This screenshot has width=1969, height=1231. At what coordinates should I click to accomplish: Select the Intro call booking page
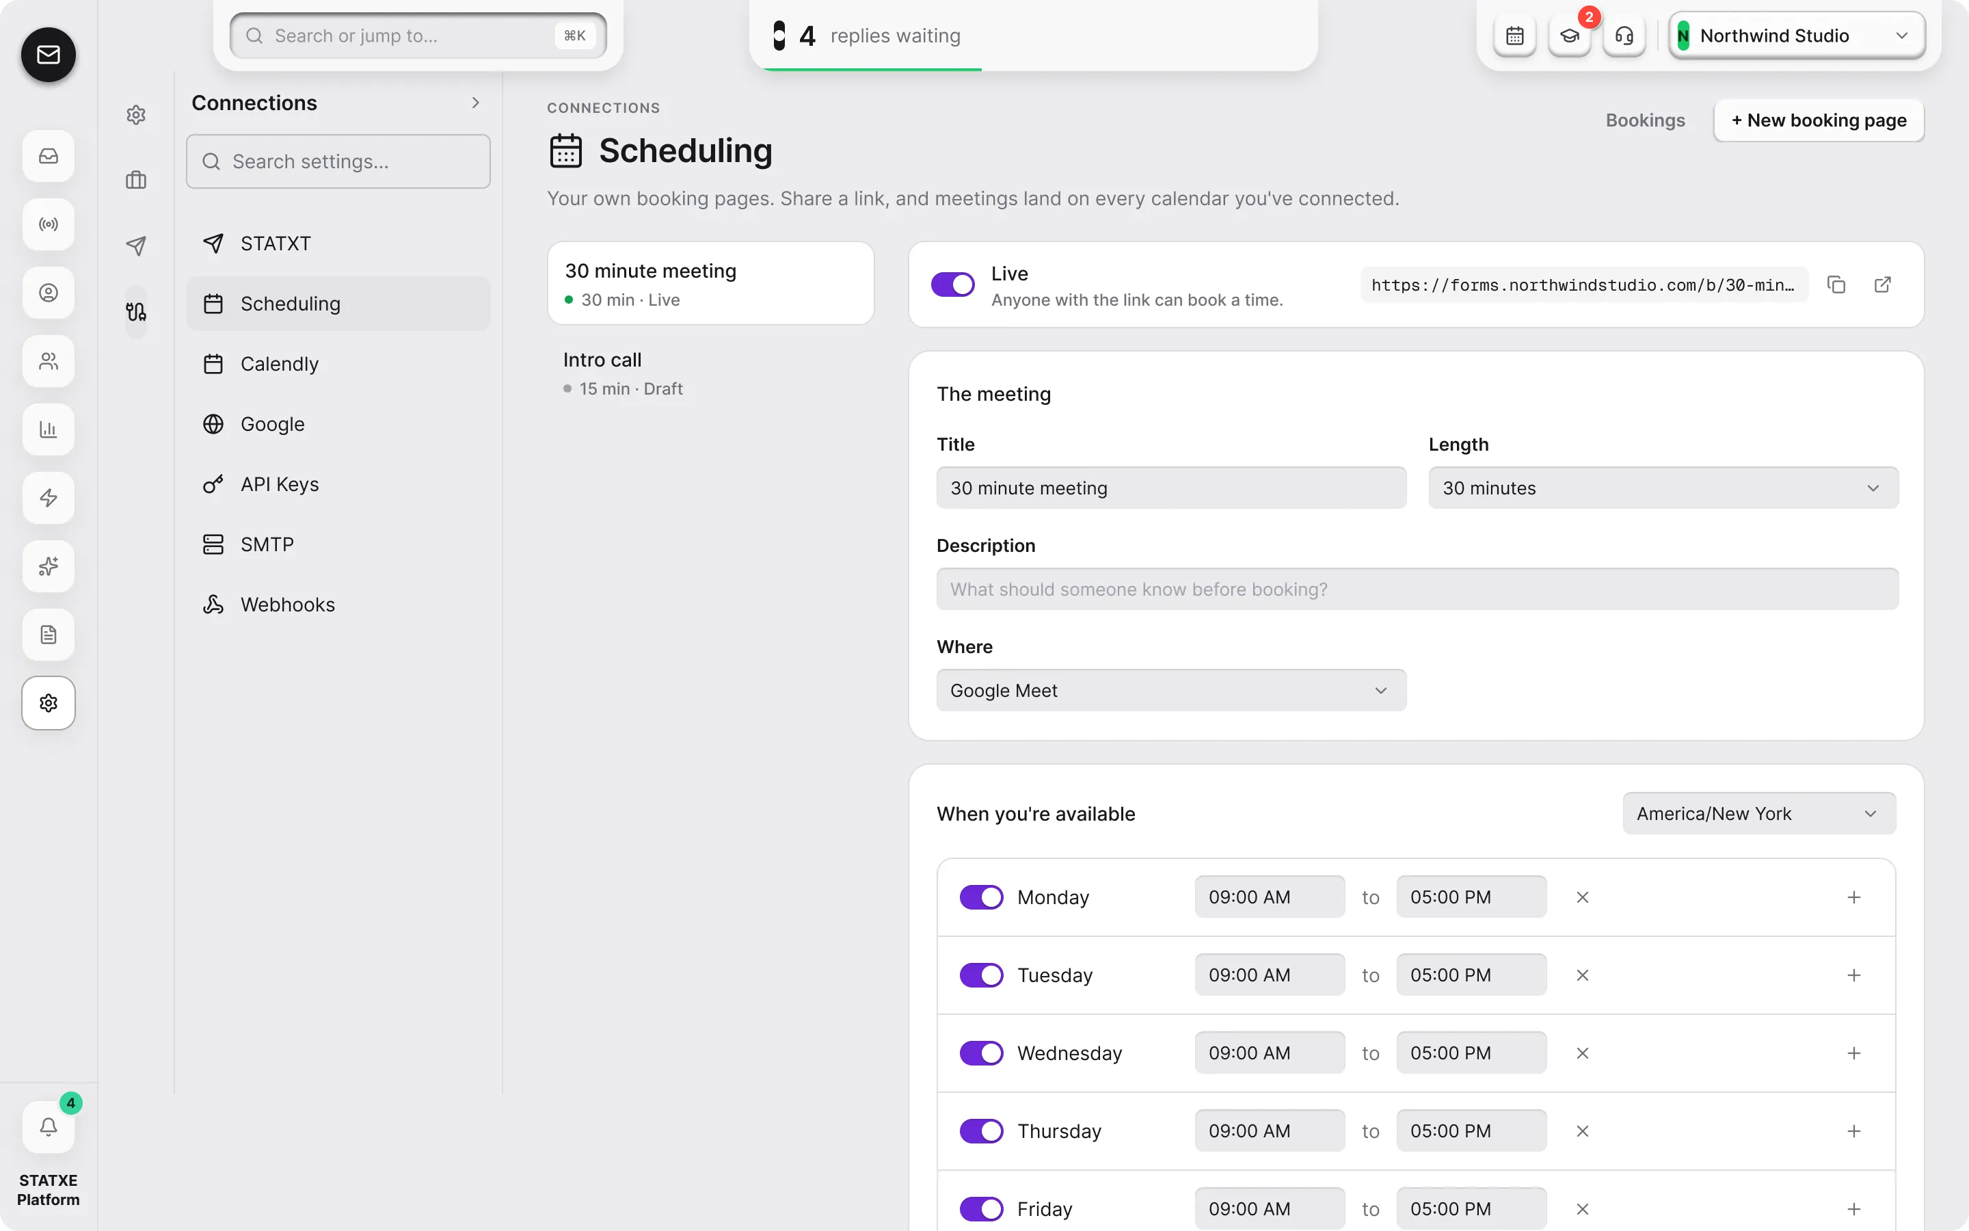[711, 373]
